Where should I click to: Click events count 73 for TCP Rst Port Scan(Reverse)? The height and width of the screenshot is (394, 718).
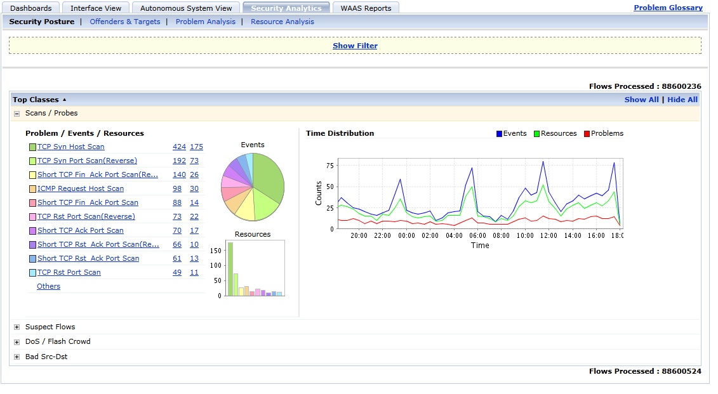[176, 216]
